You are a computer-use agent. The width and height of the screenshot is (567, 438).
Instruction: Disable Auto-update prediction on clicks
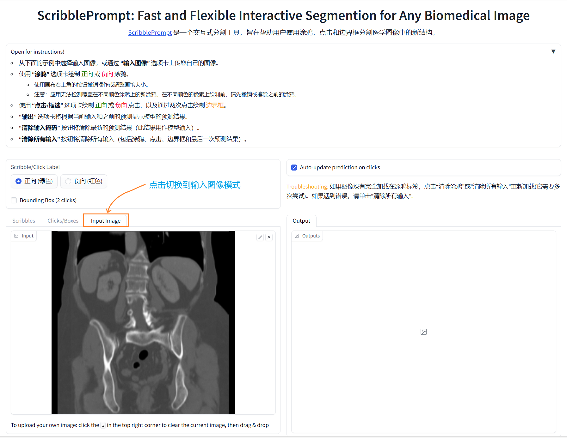click(294, 167)
